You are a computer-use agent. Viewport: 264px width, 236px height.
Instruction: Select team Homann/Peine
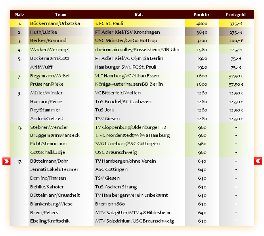pos(46,102)
